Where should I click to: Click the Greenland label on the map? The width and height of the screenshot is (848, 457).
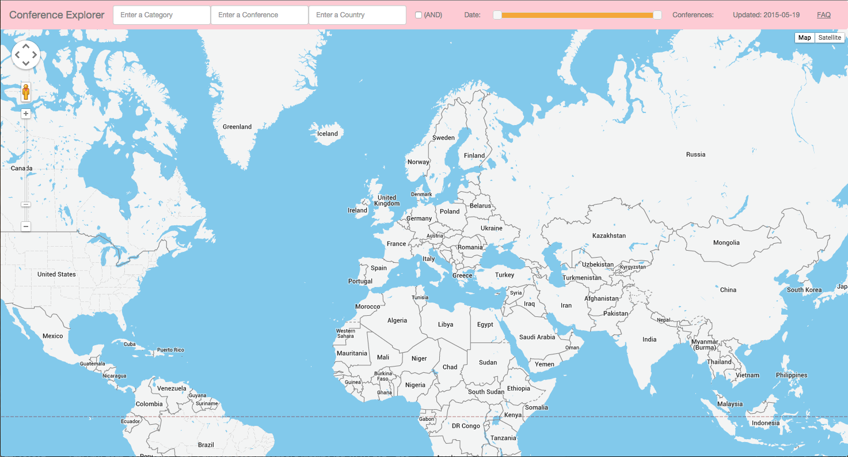[237, 127]
